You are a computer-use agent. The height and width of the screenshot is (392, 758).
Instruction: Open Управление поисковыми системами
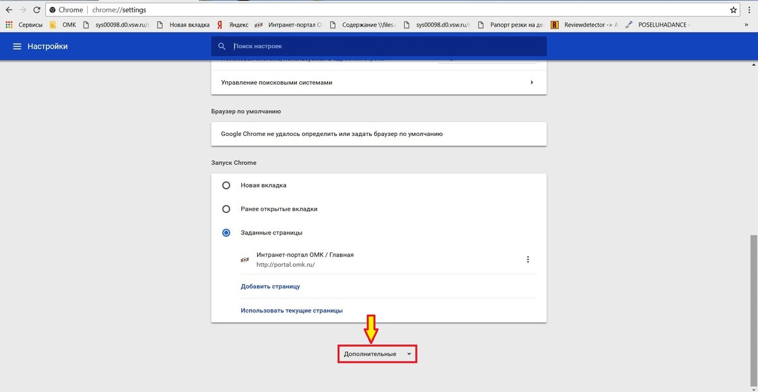pos(378,82)
